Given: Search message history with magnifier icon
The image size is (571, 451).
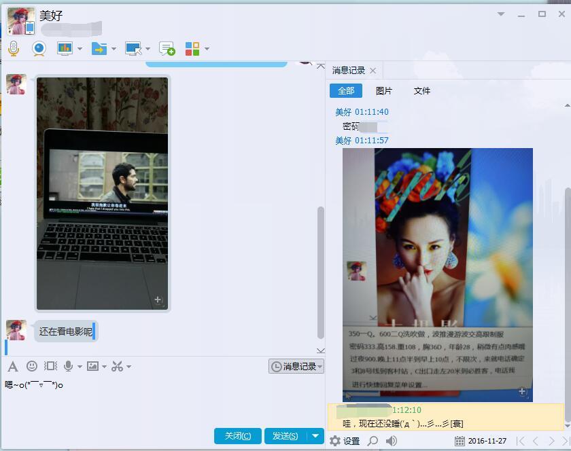Looking at the screenshot, I should 373,441.
